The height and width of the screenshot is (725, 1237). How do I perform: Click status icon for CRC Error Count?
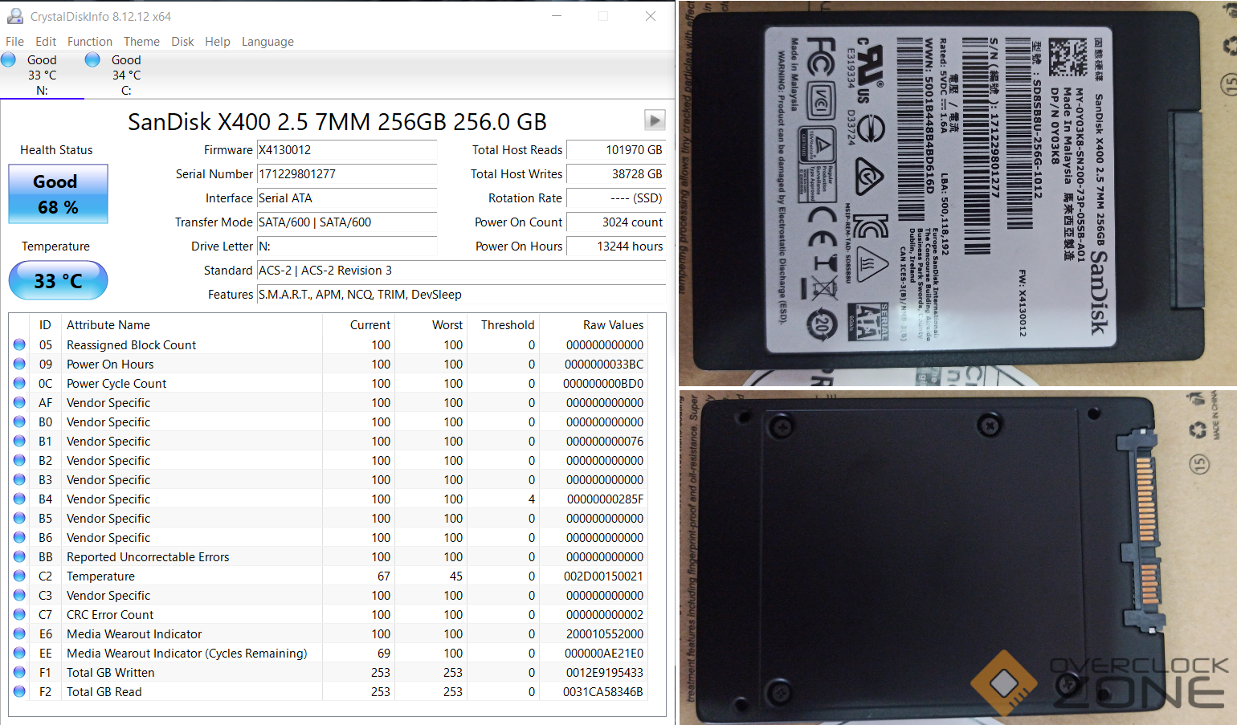tap(19, 614)
